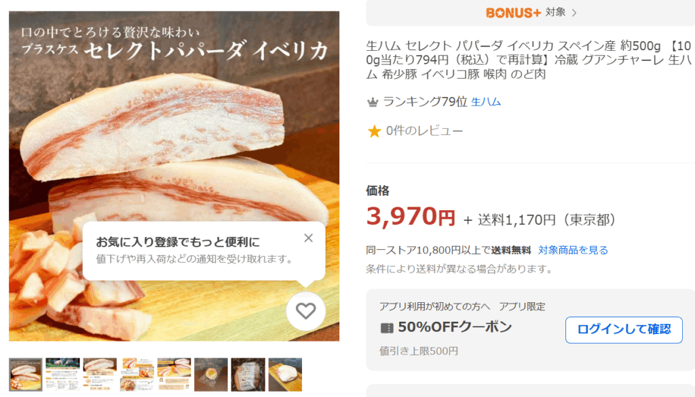Click the coupon ticket icon
The image size is (695, 397).
[x=387, y=328]
